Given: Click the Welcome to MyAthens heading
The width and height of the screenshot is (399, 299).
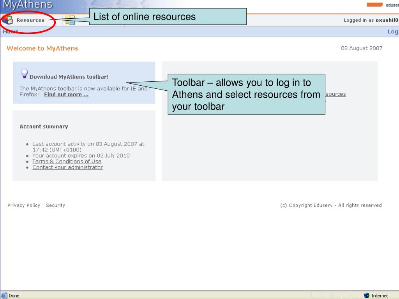Looking at the screenshot, I should (x=42, y=48).
